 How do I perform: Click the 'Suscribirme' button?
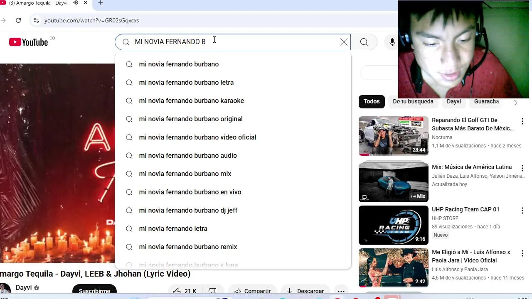[94, 291]
